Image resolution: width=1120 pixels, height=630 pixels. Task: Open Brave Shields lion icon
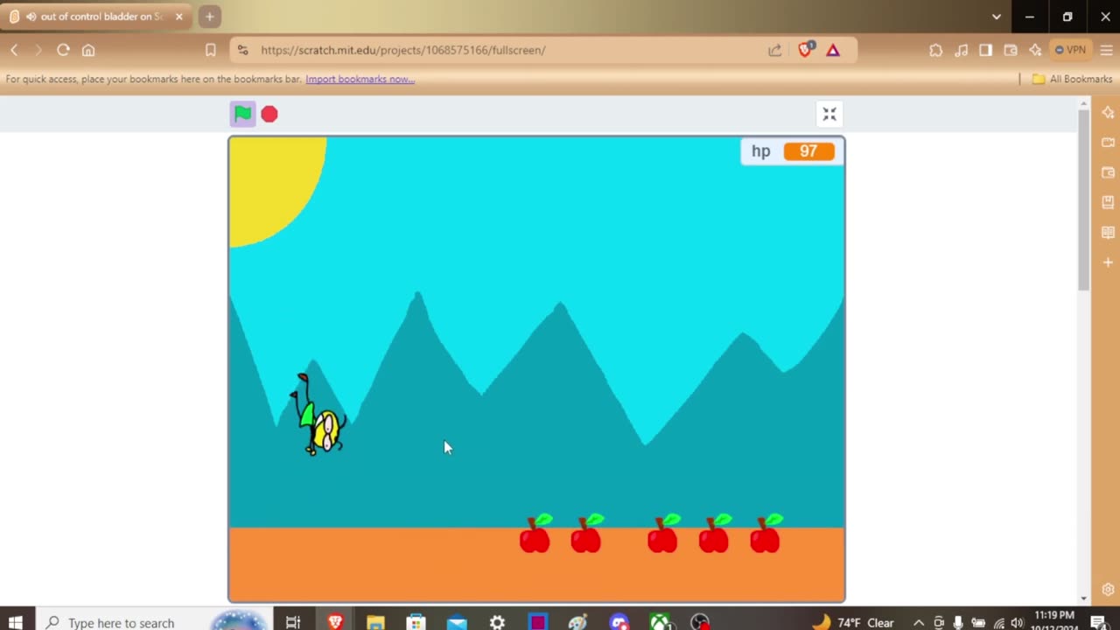tap(806, 50)
